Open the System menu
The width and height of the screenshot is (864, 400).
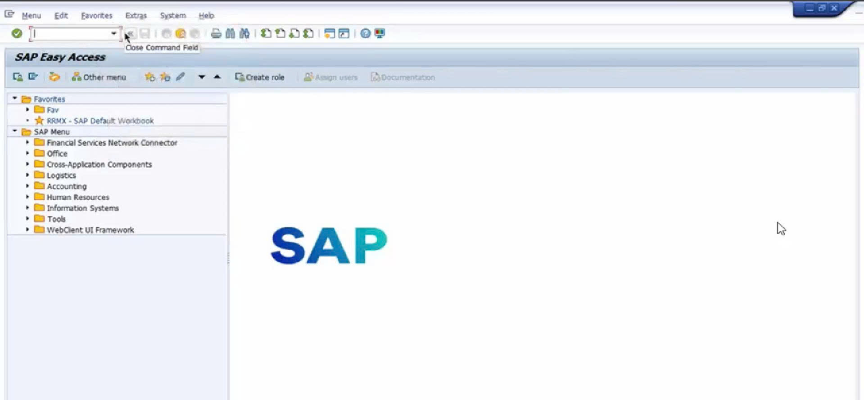click(x=173, y=15)
